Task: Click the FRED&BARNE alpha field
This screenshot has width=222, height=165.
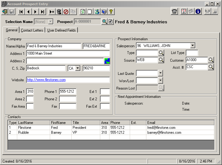Action: [96, 46]
